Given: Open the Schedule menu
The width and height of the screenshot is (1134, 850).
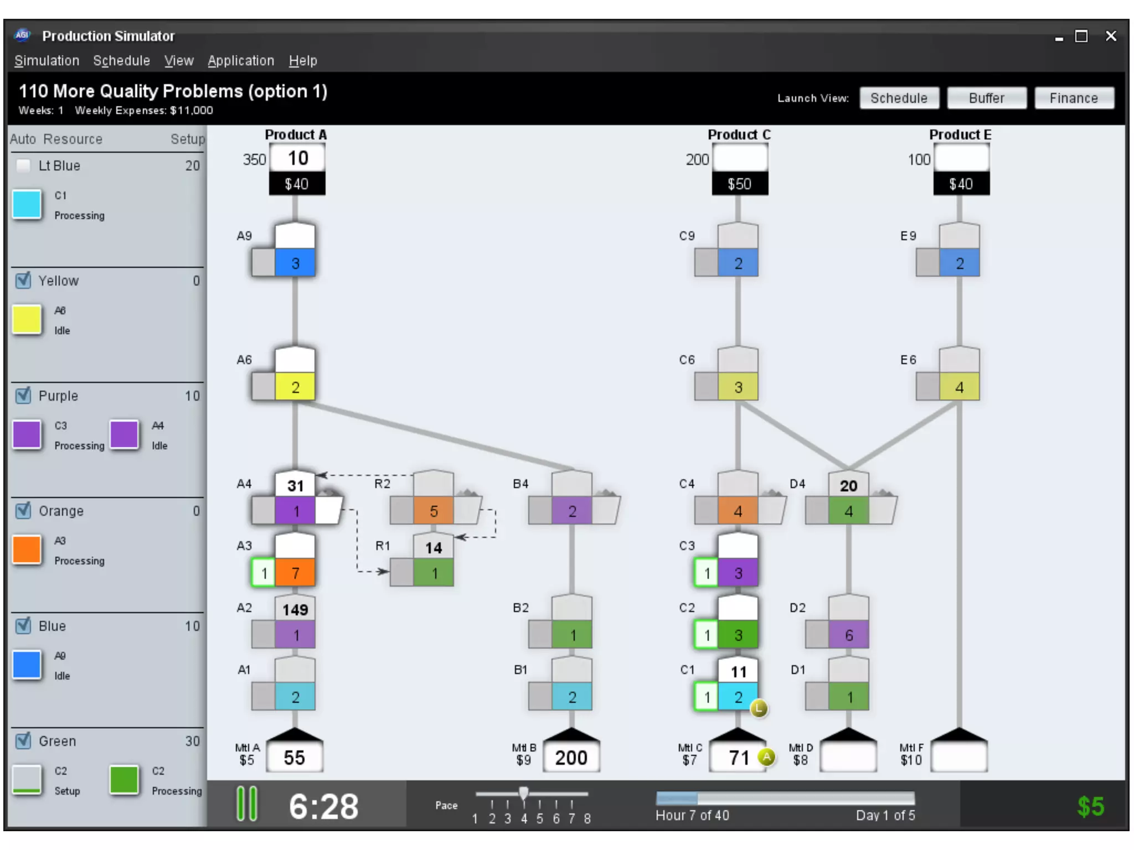Looking at the screenshot, I should [x=121, y=61].
